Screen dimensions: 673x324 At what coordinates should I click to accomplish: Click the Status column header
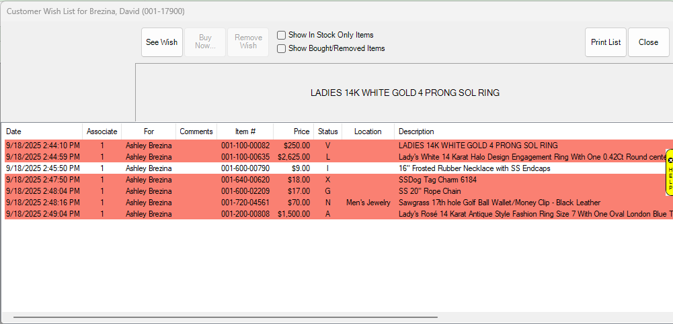[327, 131]
